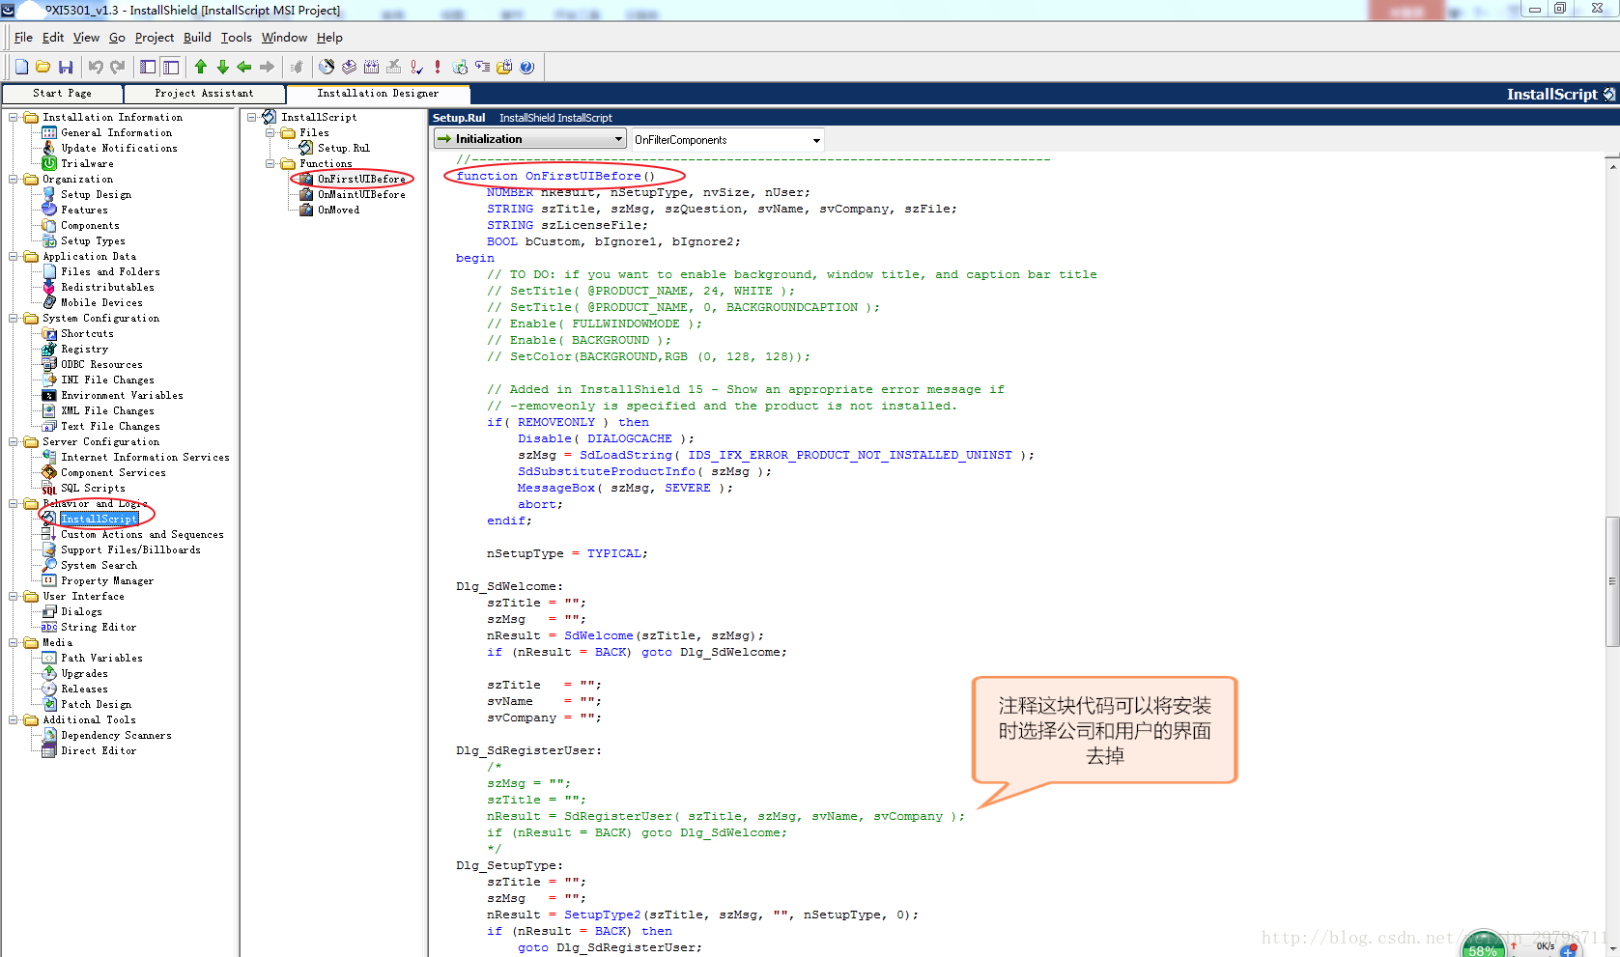Collapse the Files node in the script tree
The width and height of the screenshot is (1620, 957).
click(x=271, y=132)
